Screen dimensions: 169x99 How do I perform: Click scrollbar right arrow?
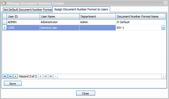[x=163, y=76]
